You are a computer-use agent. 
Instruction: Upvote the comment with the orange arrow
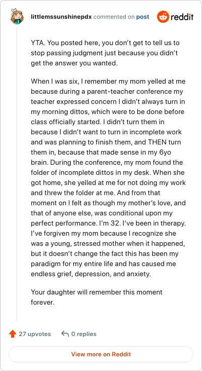click(13, 334)
